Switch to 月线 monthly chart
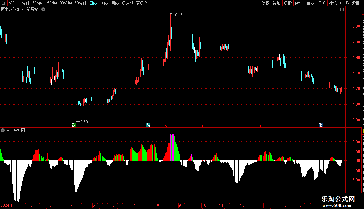This screenshot has height=209, width=364. [115, 3]
